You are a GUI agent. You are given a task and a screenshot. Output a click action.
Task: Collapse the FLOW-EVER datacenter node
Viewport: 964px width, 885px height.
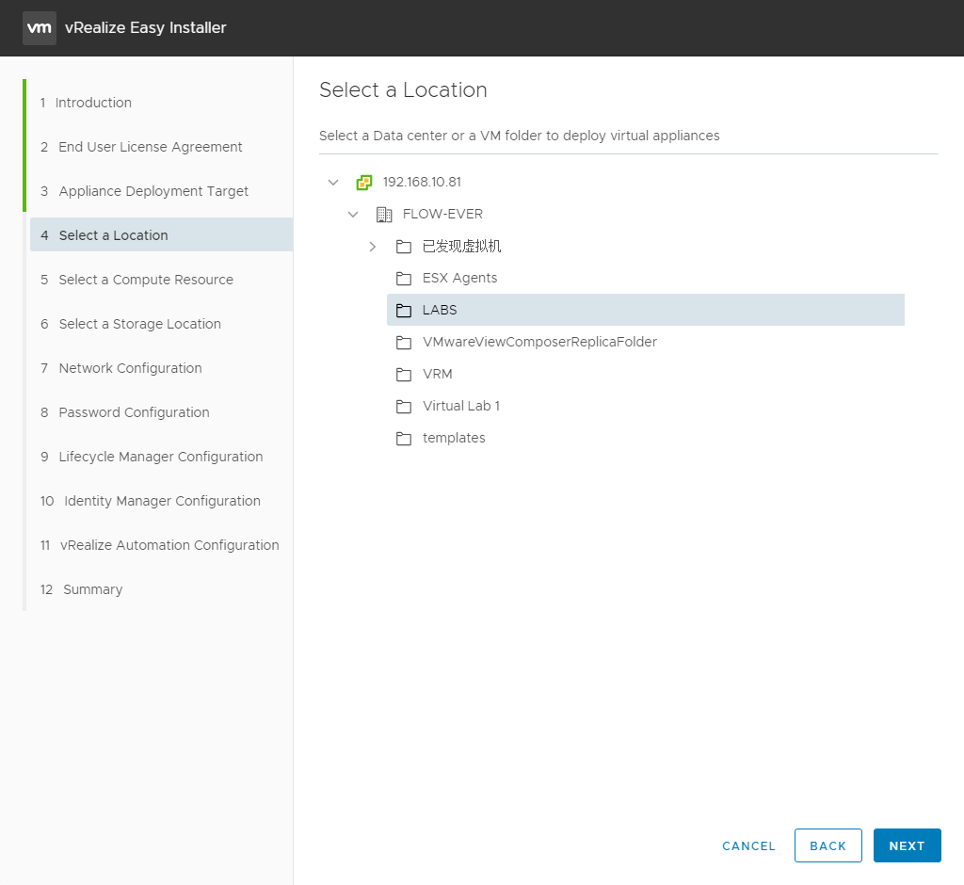tap(353, 214)
